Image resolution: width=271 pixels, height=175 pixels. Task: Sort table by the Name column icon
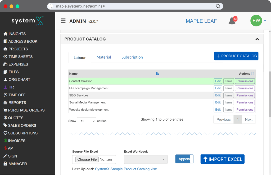[157, 74]
